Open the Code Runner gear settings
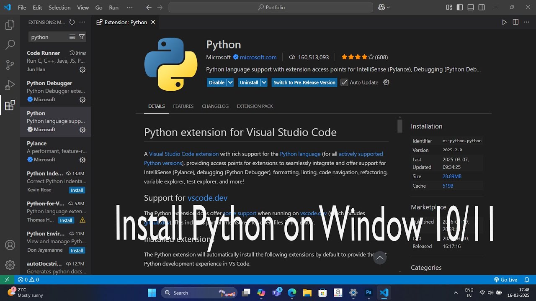Screen dimensions: 536x301 tap(82, 69)
